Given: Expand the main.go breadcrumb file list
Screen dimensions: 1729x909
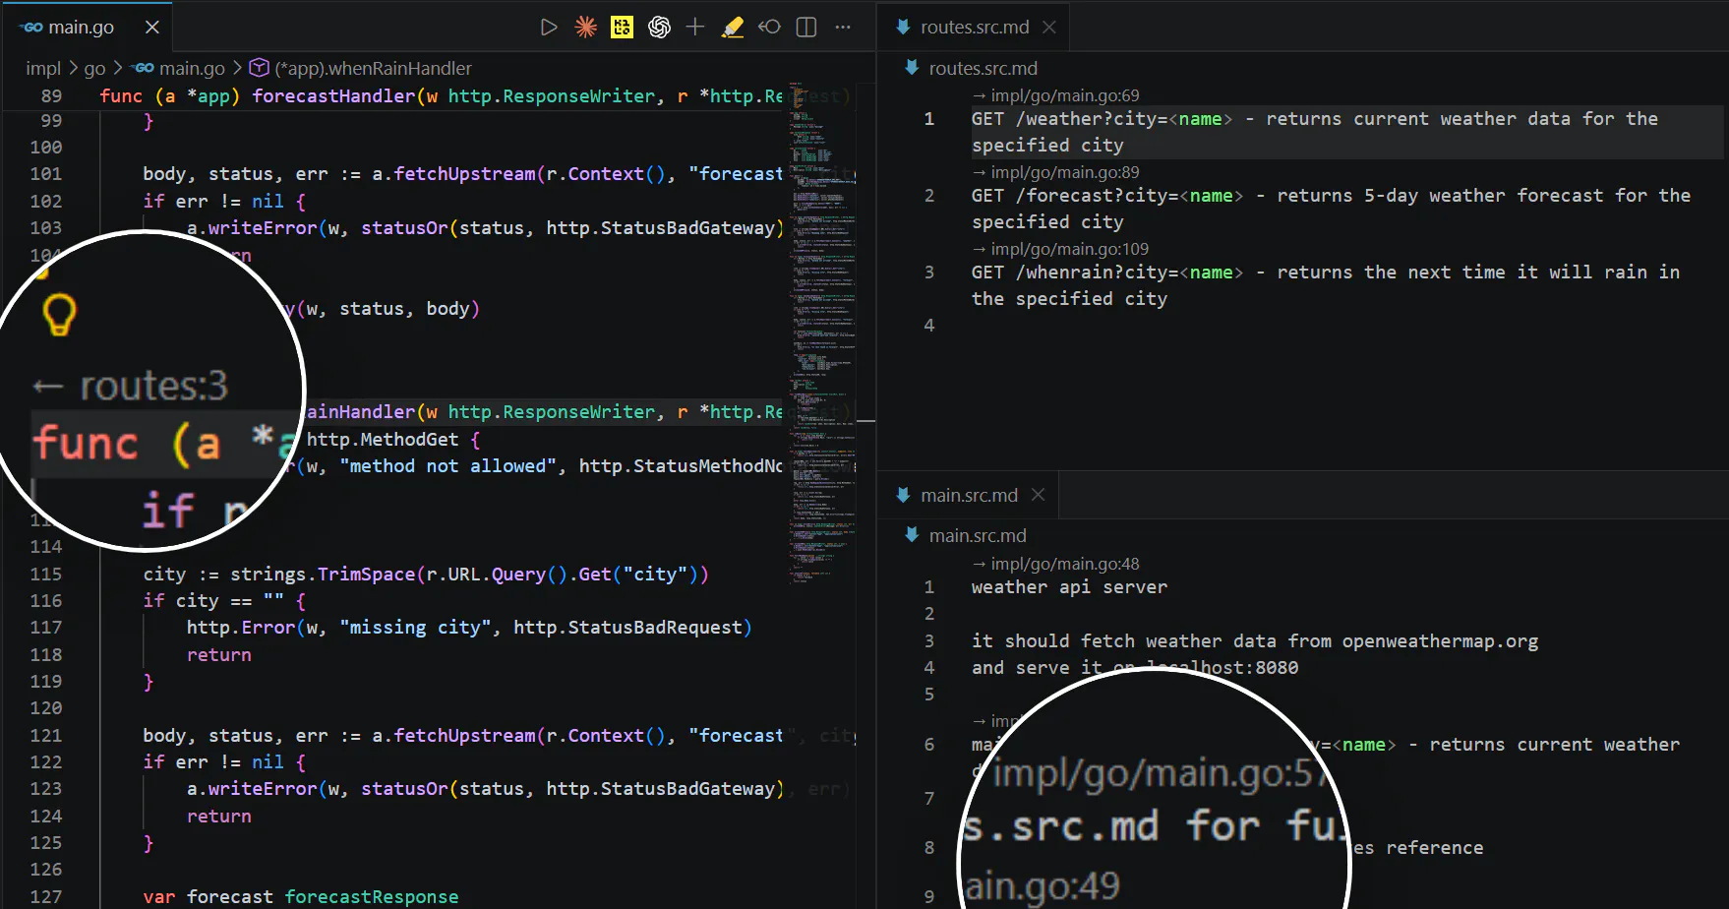Looking at the screenshot, I should point(192,68).
